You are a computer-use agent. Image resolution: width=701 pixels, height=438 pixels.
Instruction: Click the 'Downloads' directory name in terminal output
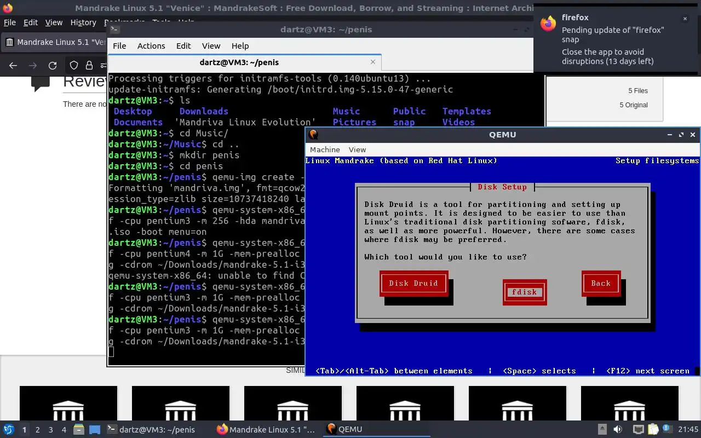(x=204, y=111)
